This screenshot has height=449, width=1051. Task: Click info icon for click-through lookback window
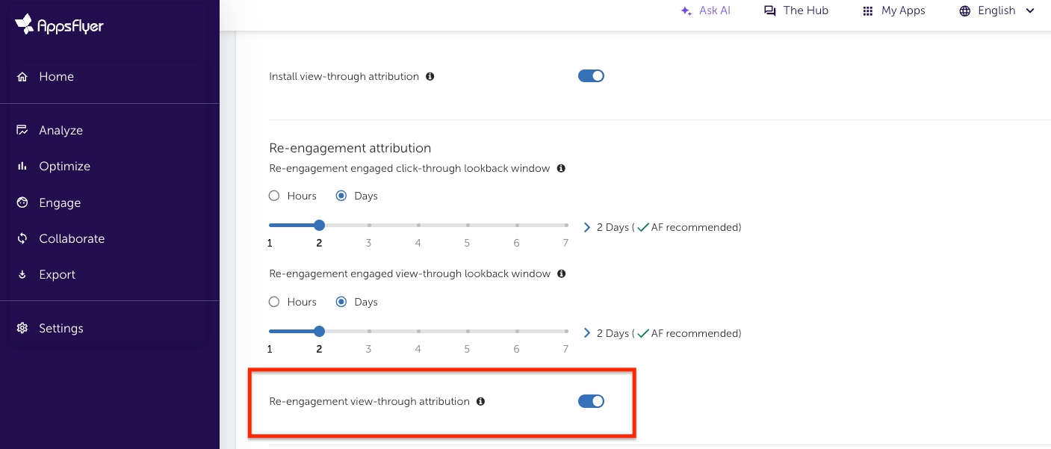coord(561,168)
